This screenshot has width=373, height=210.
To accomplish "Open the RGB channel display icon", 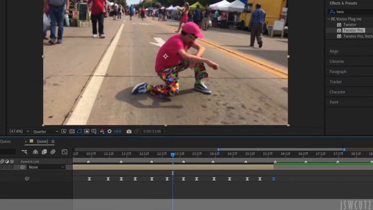I will click(102, 131).
